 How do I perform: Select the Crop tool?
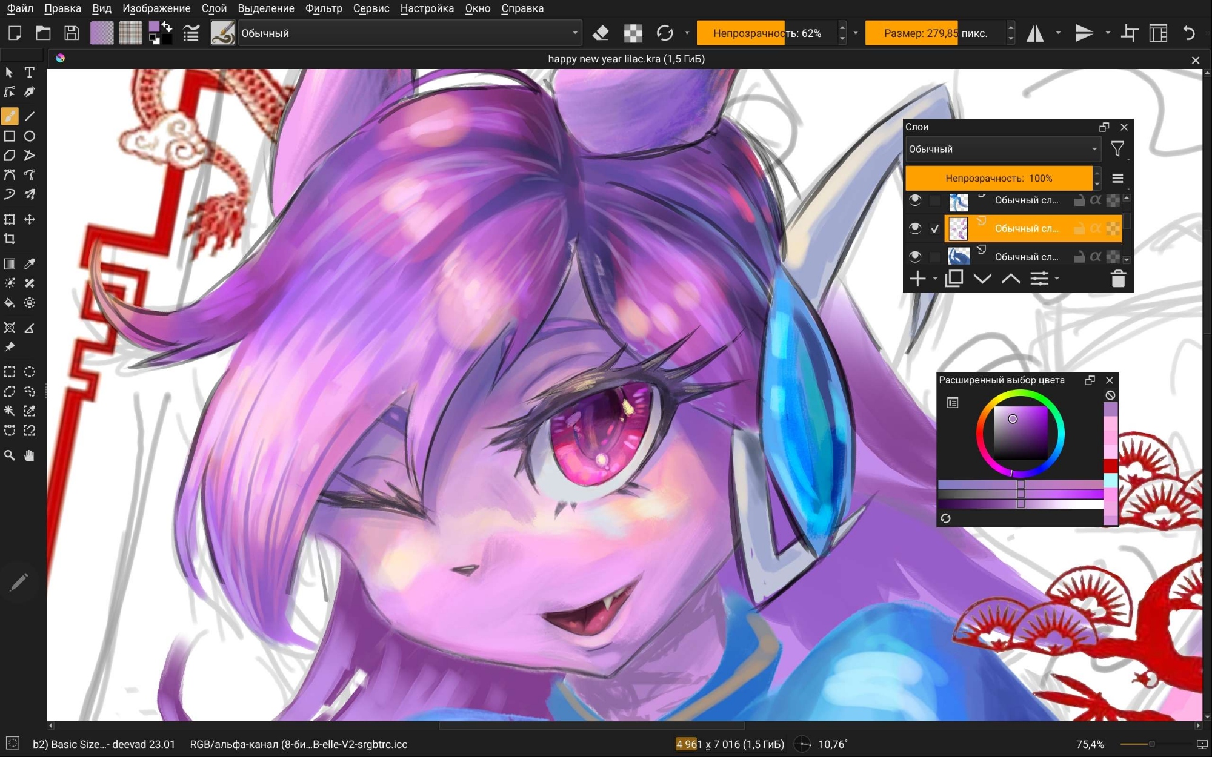click(x=10, y=239)
